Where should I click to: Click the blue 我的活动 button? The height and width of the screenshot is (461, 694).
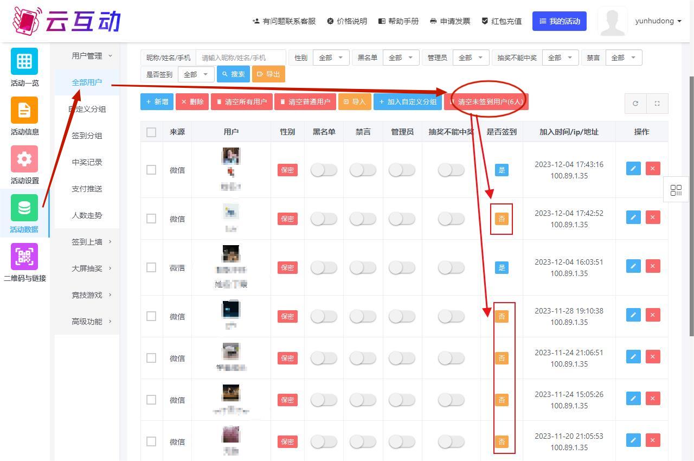pyautogui.click(x=559, y=21)
